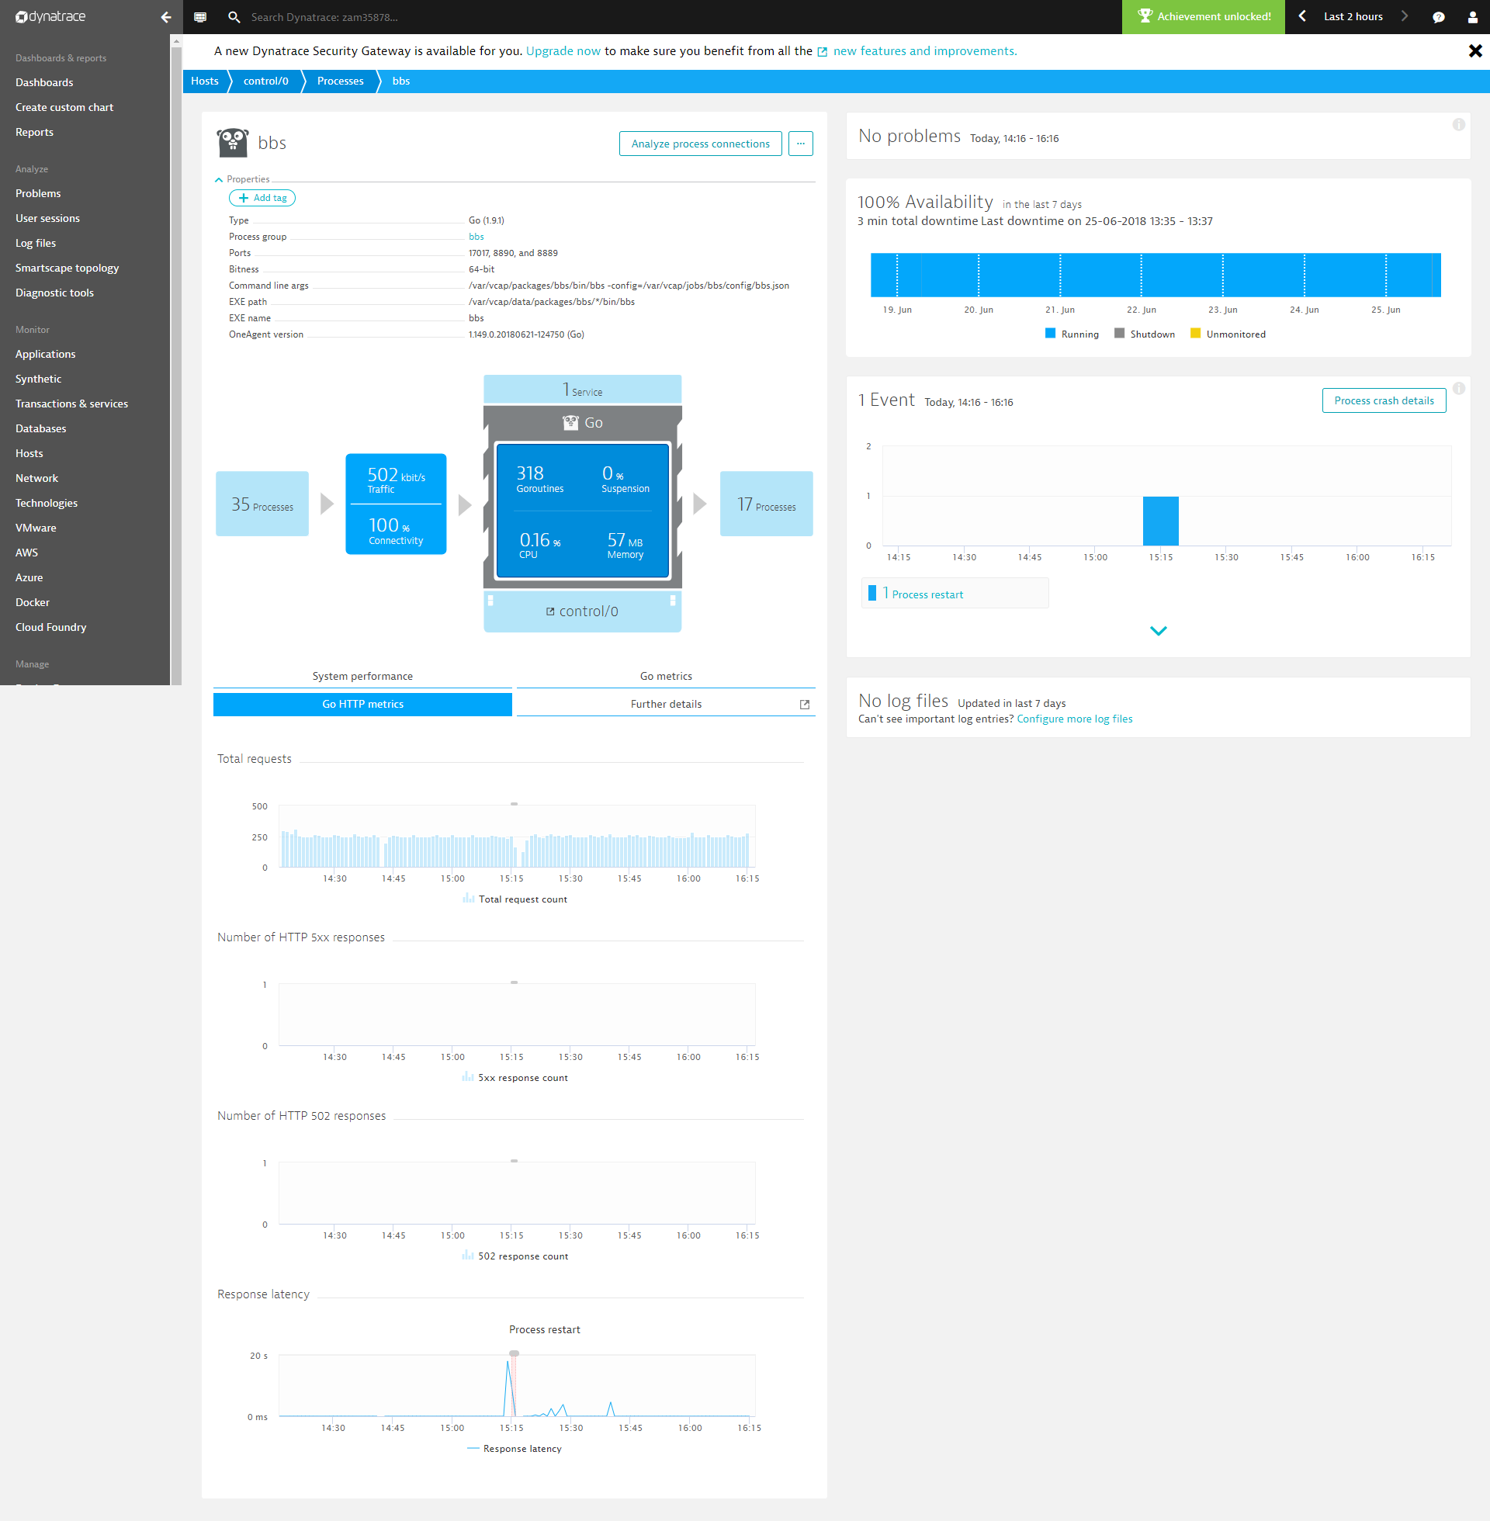Open the chat messages icon in the top bar
Screen dimensions: 1490x1521
[200, 16]
